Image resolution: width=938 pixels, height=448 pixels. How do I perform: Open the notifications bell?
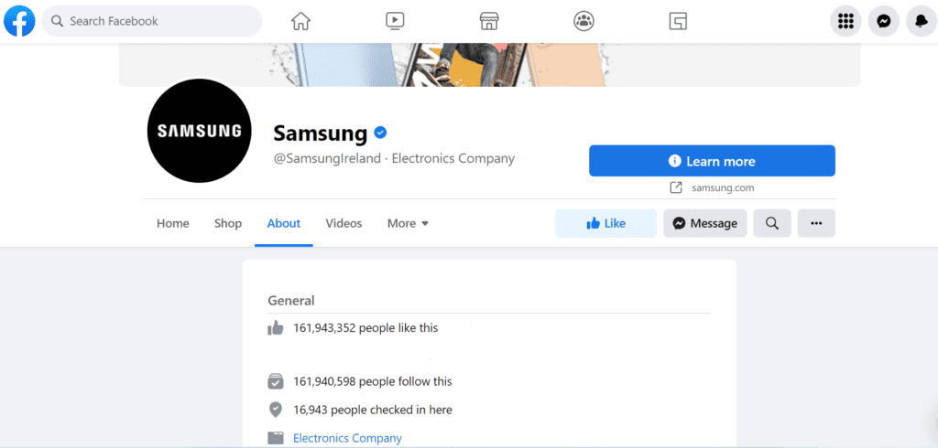pyautogui.click(x=922, y=22)
